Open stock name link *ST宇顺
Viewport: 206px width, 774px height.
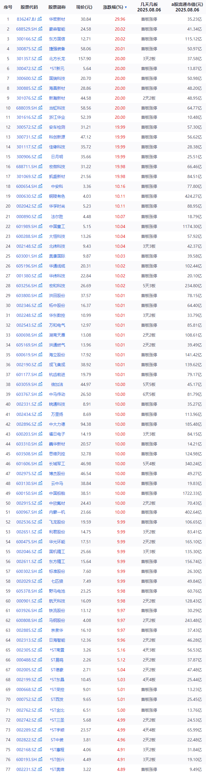point(57,730)
